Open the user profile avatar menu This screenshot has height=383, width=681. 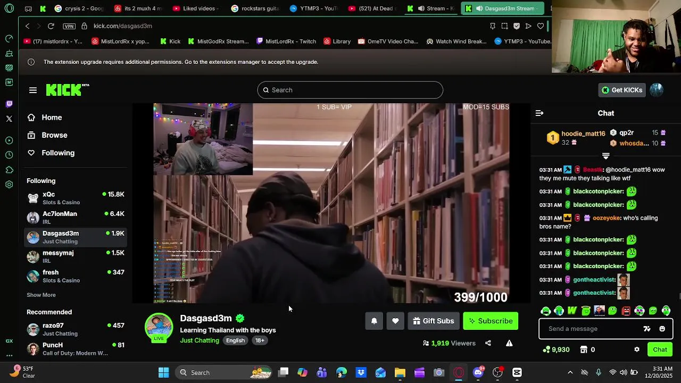[657, 90]
